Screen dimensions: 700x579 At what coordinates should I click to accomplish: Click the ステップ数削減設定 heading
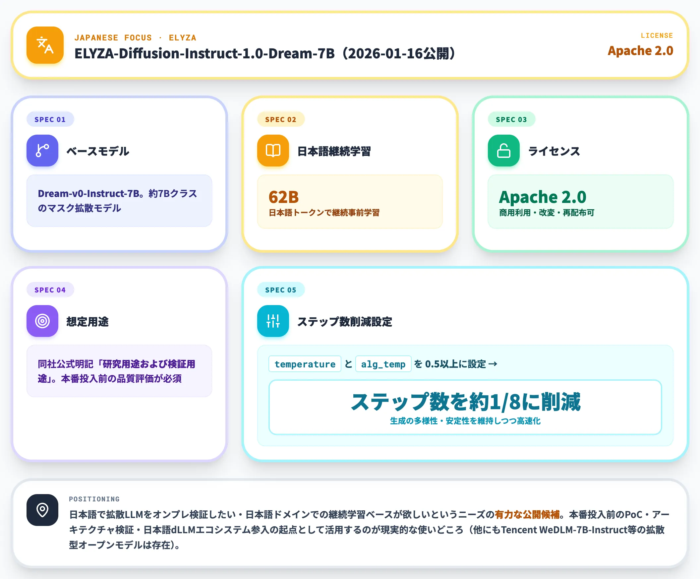point(345,322)
